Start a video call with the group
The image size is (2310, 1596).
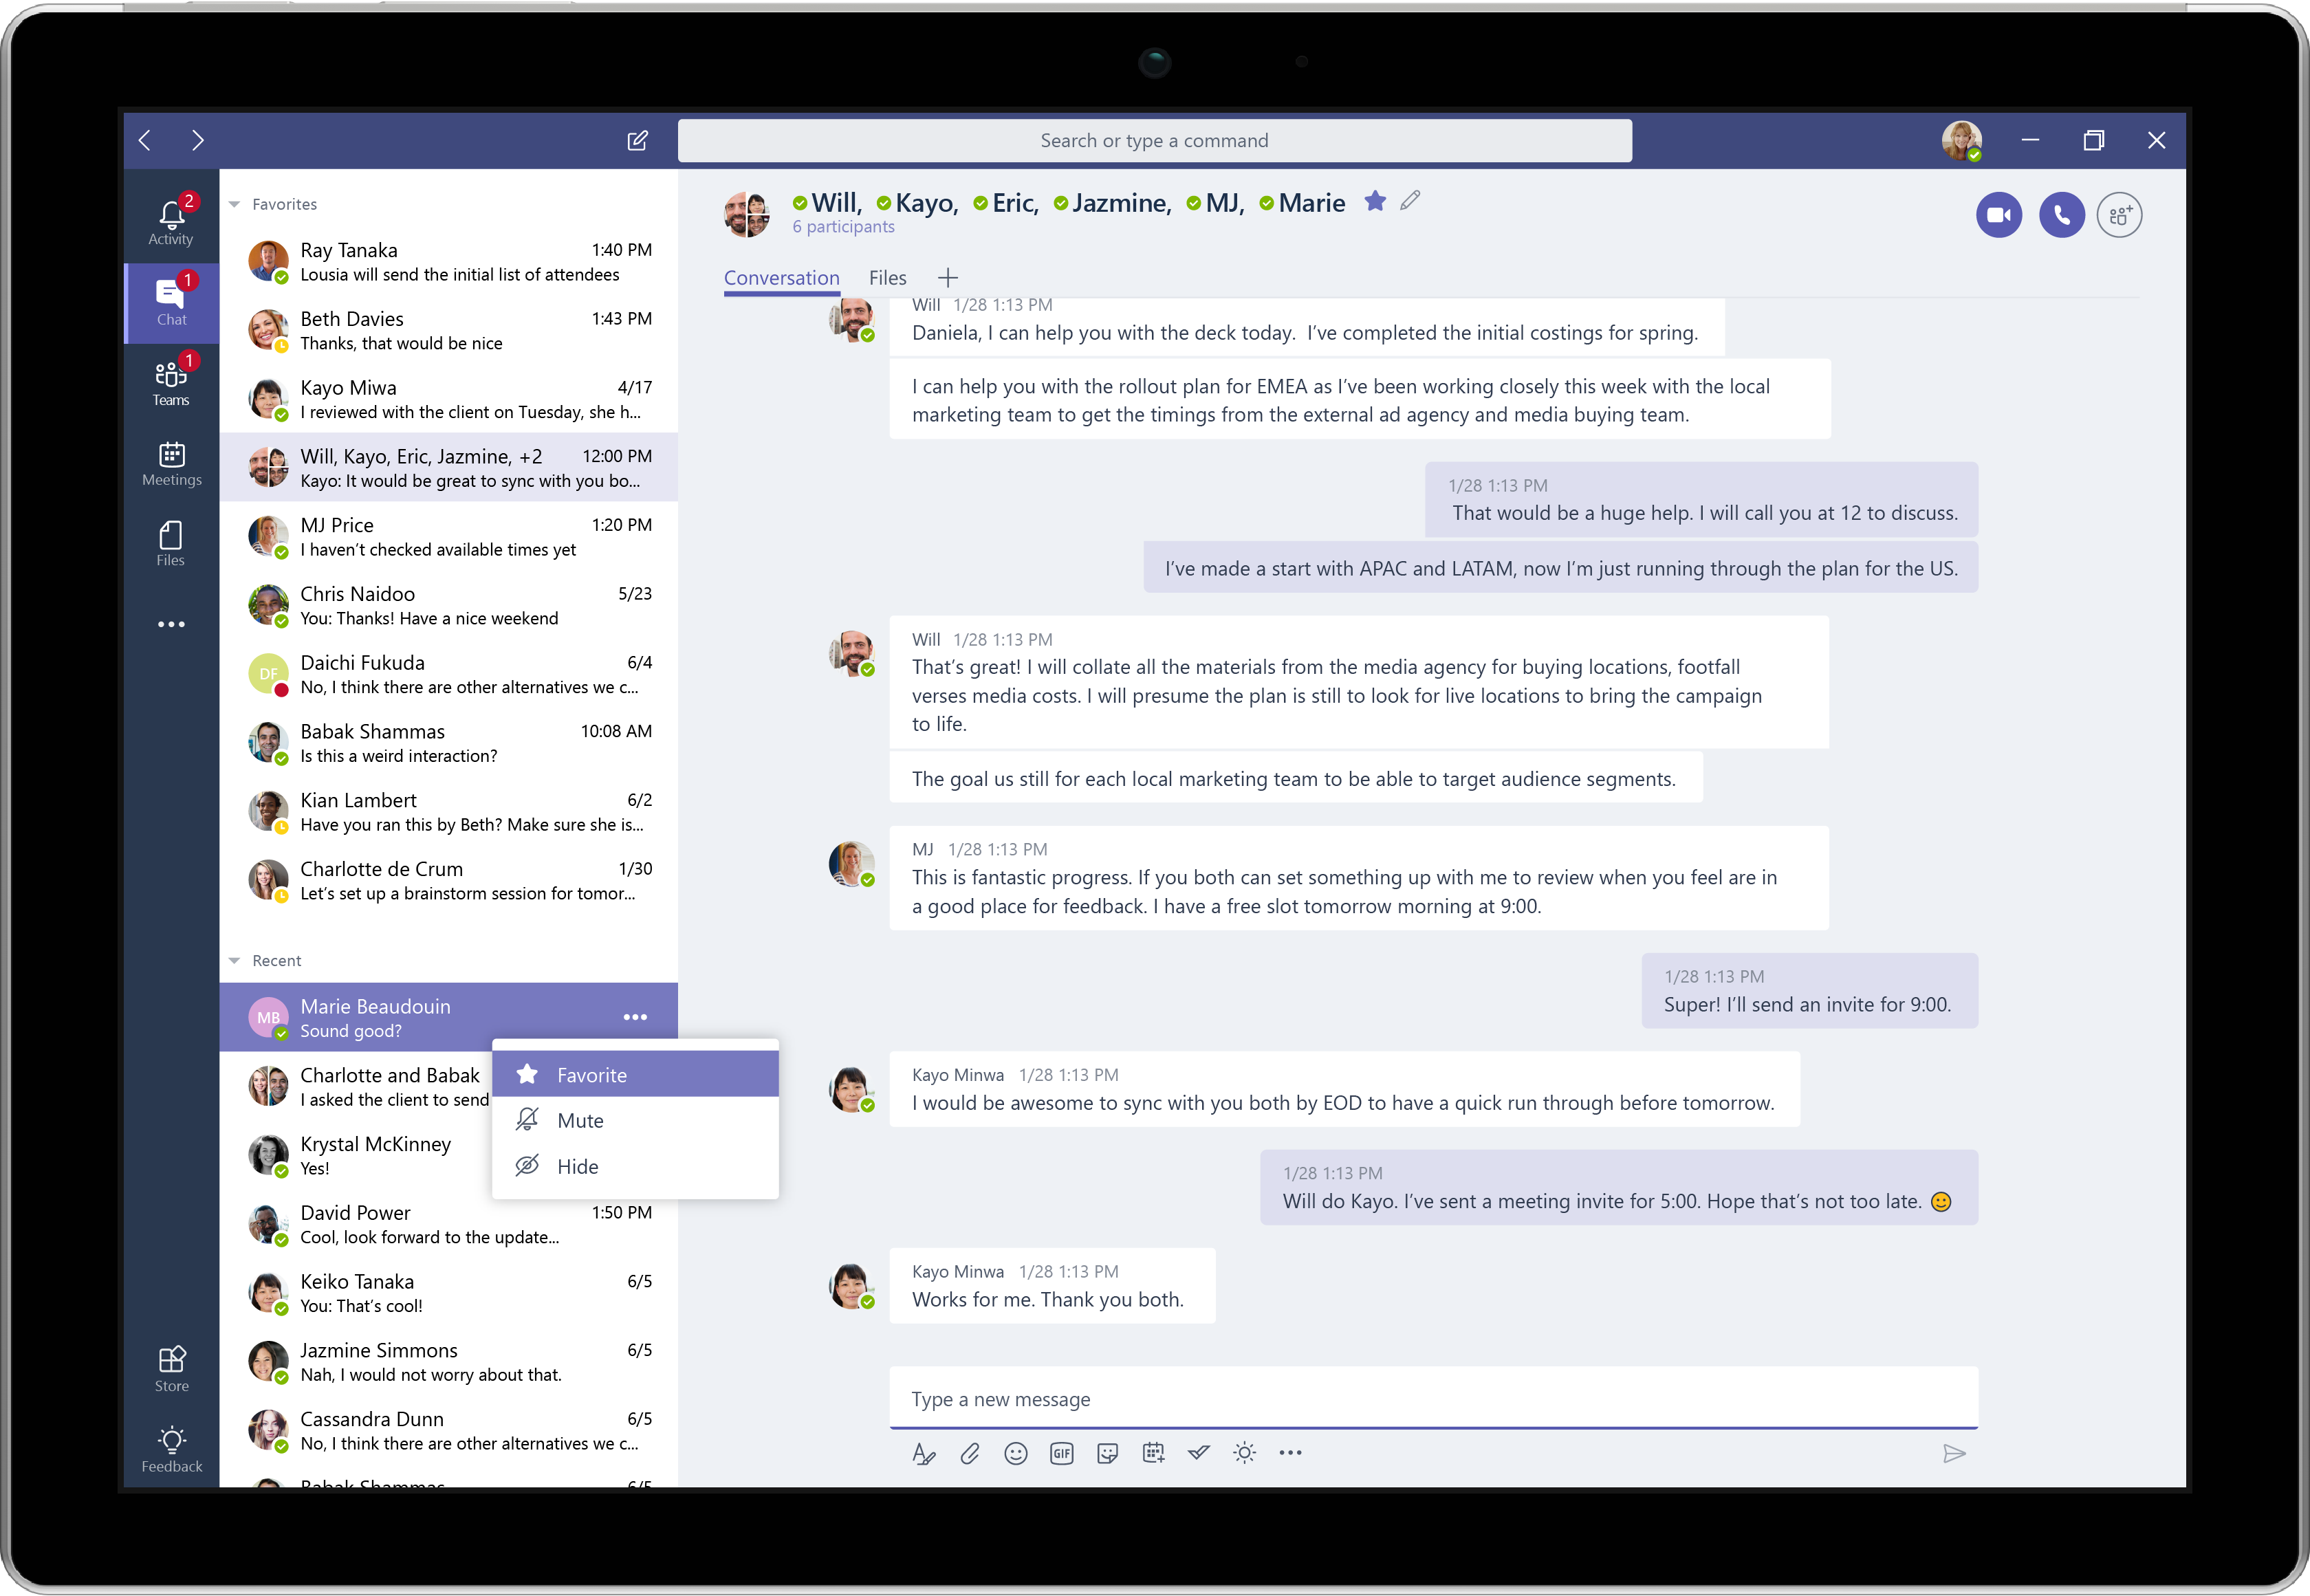click(1999, 214)
